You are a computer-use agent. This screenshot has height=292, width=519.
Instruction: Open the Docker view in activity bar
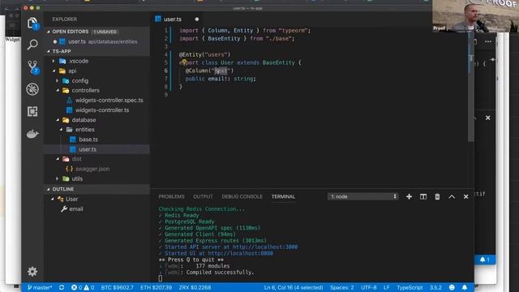[x=32, y=134]
